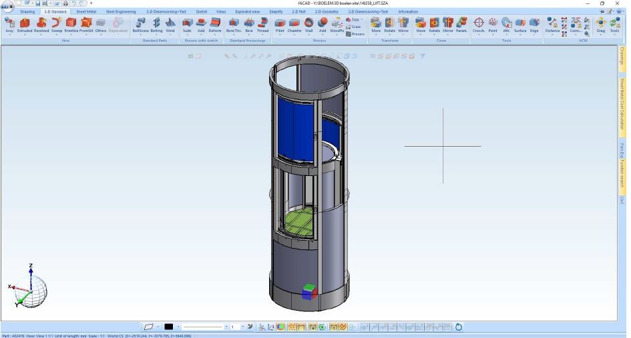
Task: Toggle the shaded view mode button
Action: 281,327
